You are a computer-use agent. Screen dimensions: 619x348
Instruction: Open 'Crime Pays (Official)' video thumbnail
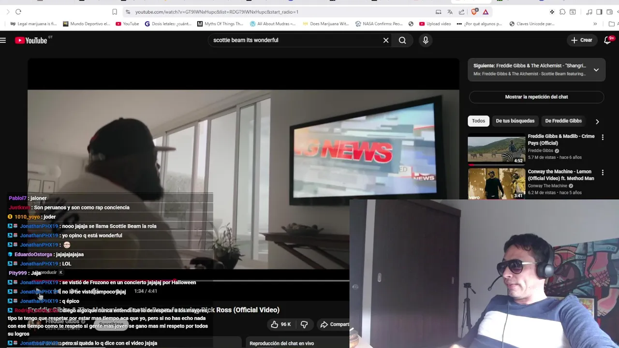point(496,149)
